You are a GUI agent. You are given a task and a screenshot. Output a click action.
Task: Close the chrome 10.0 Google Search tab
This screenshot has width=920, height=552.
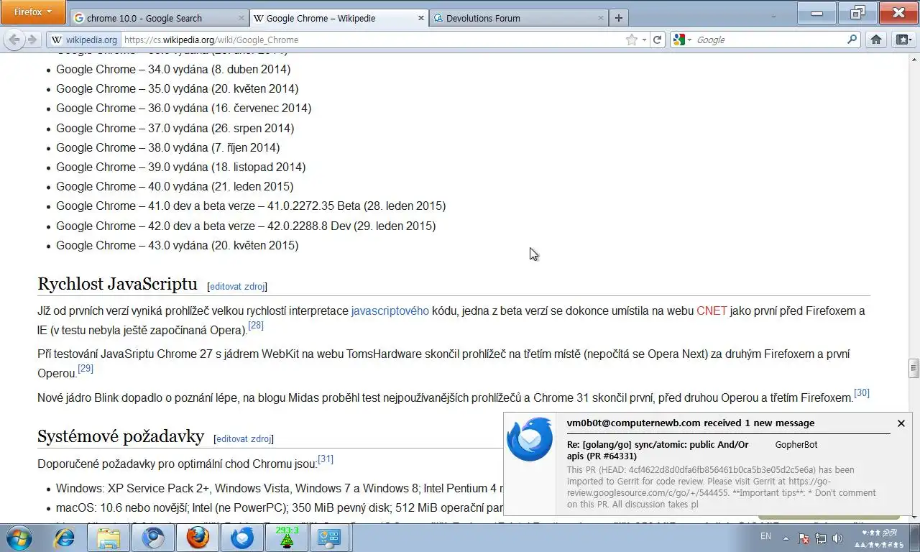(x=241, y=18)
